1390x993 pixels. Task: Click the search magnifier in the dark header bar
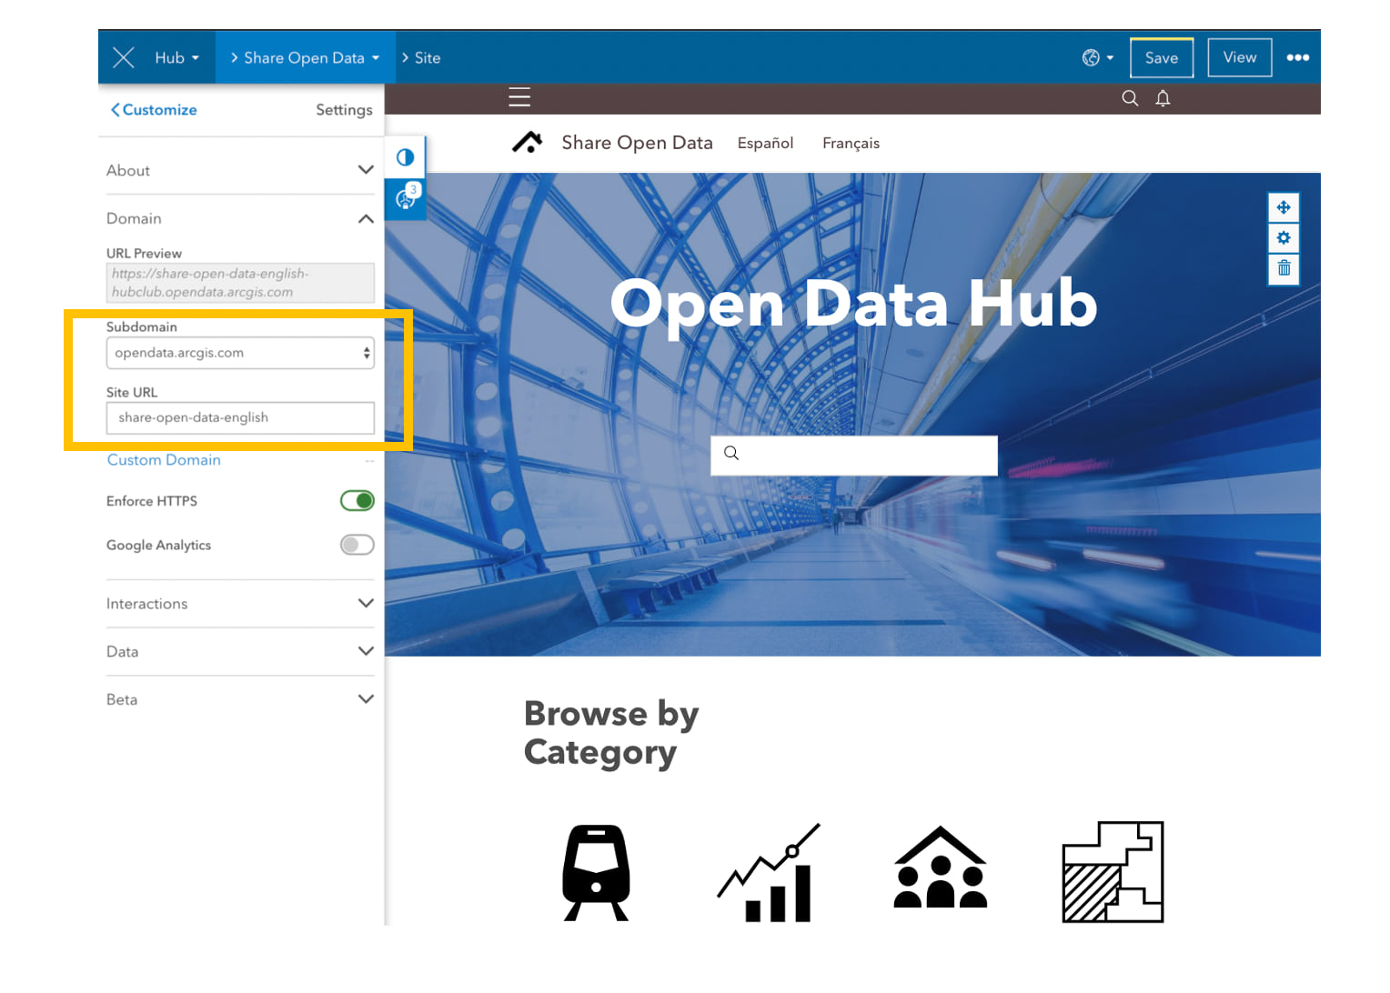pyautogui.click(x=1130, y=98)
